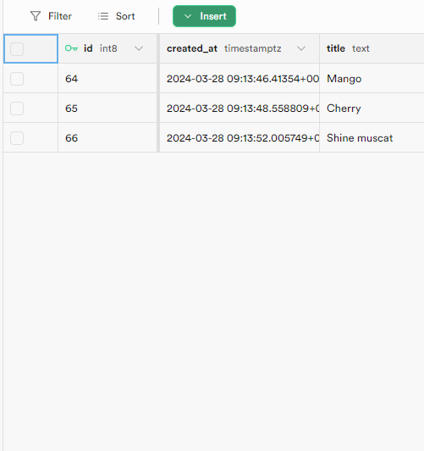This screenshot has height=451, width=424.
Task: Click the created_at column header label
Action: tap(192, 48)
